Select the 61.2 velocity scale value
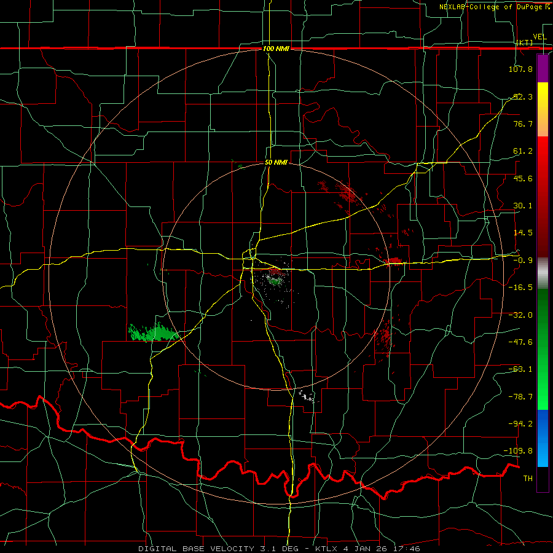The image size is (553, 553). click(x=523, y=151)
